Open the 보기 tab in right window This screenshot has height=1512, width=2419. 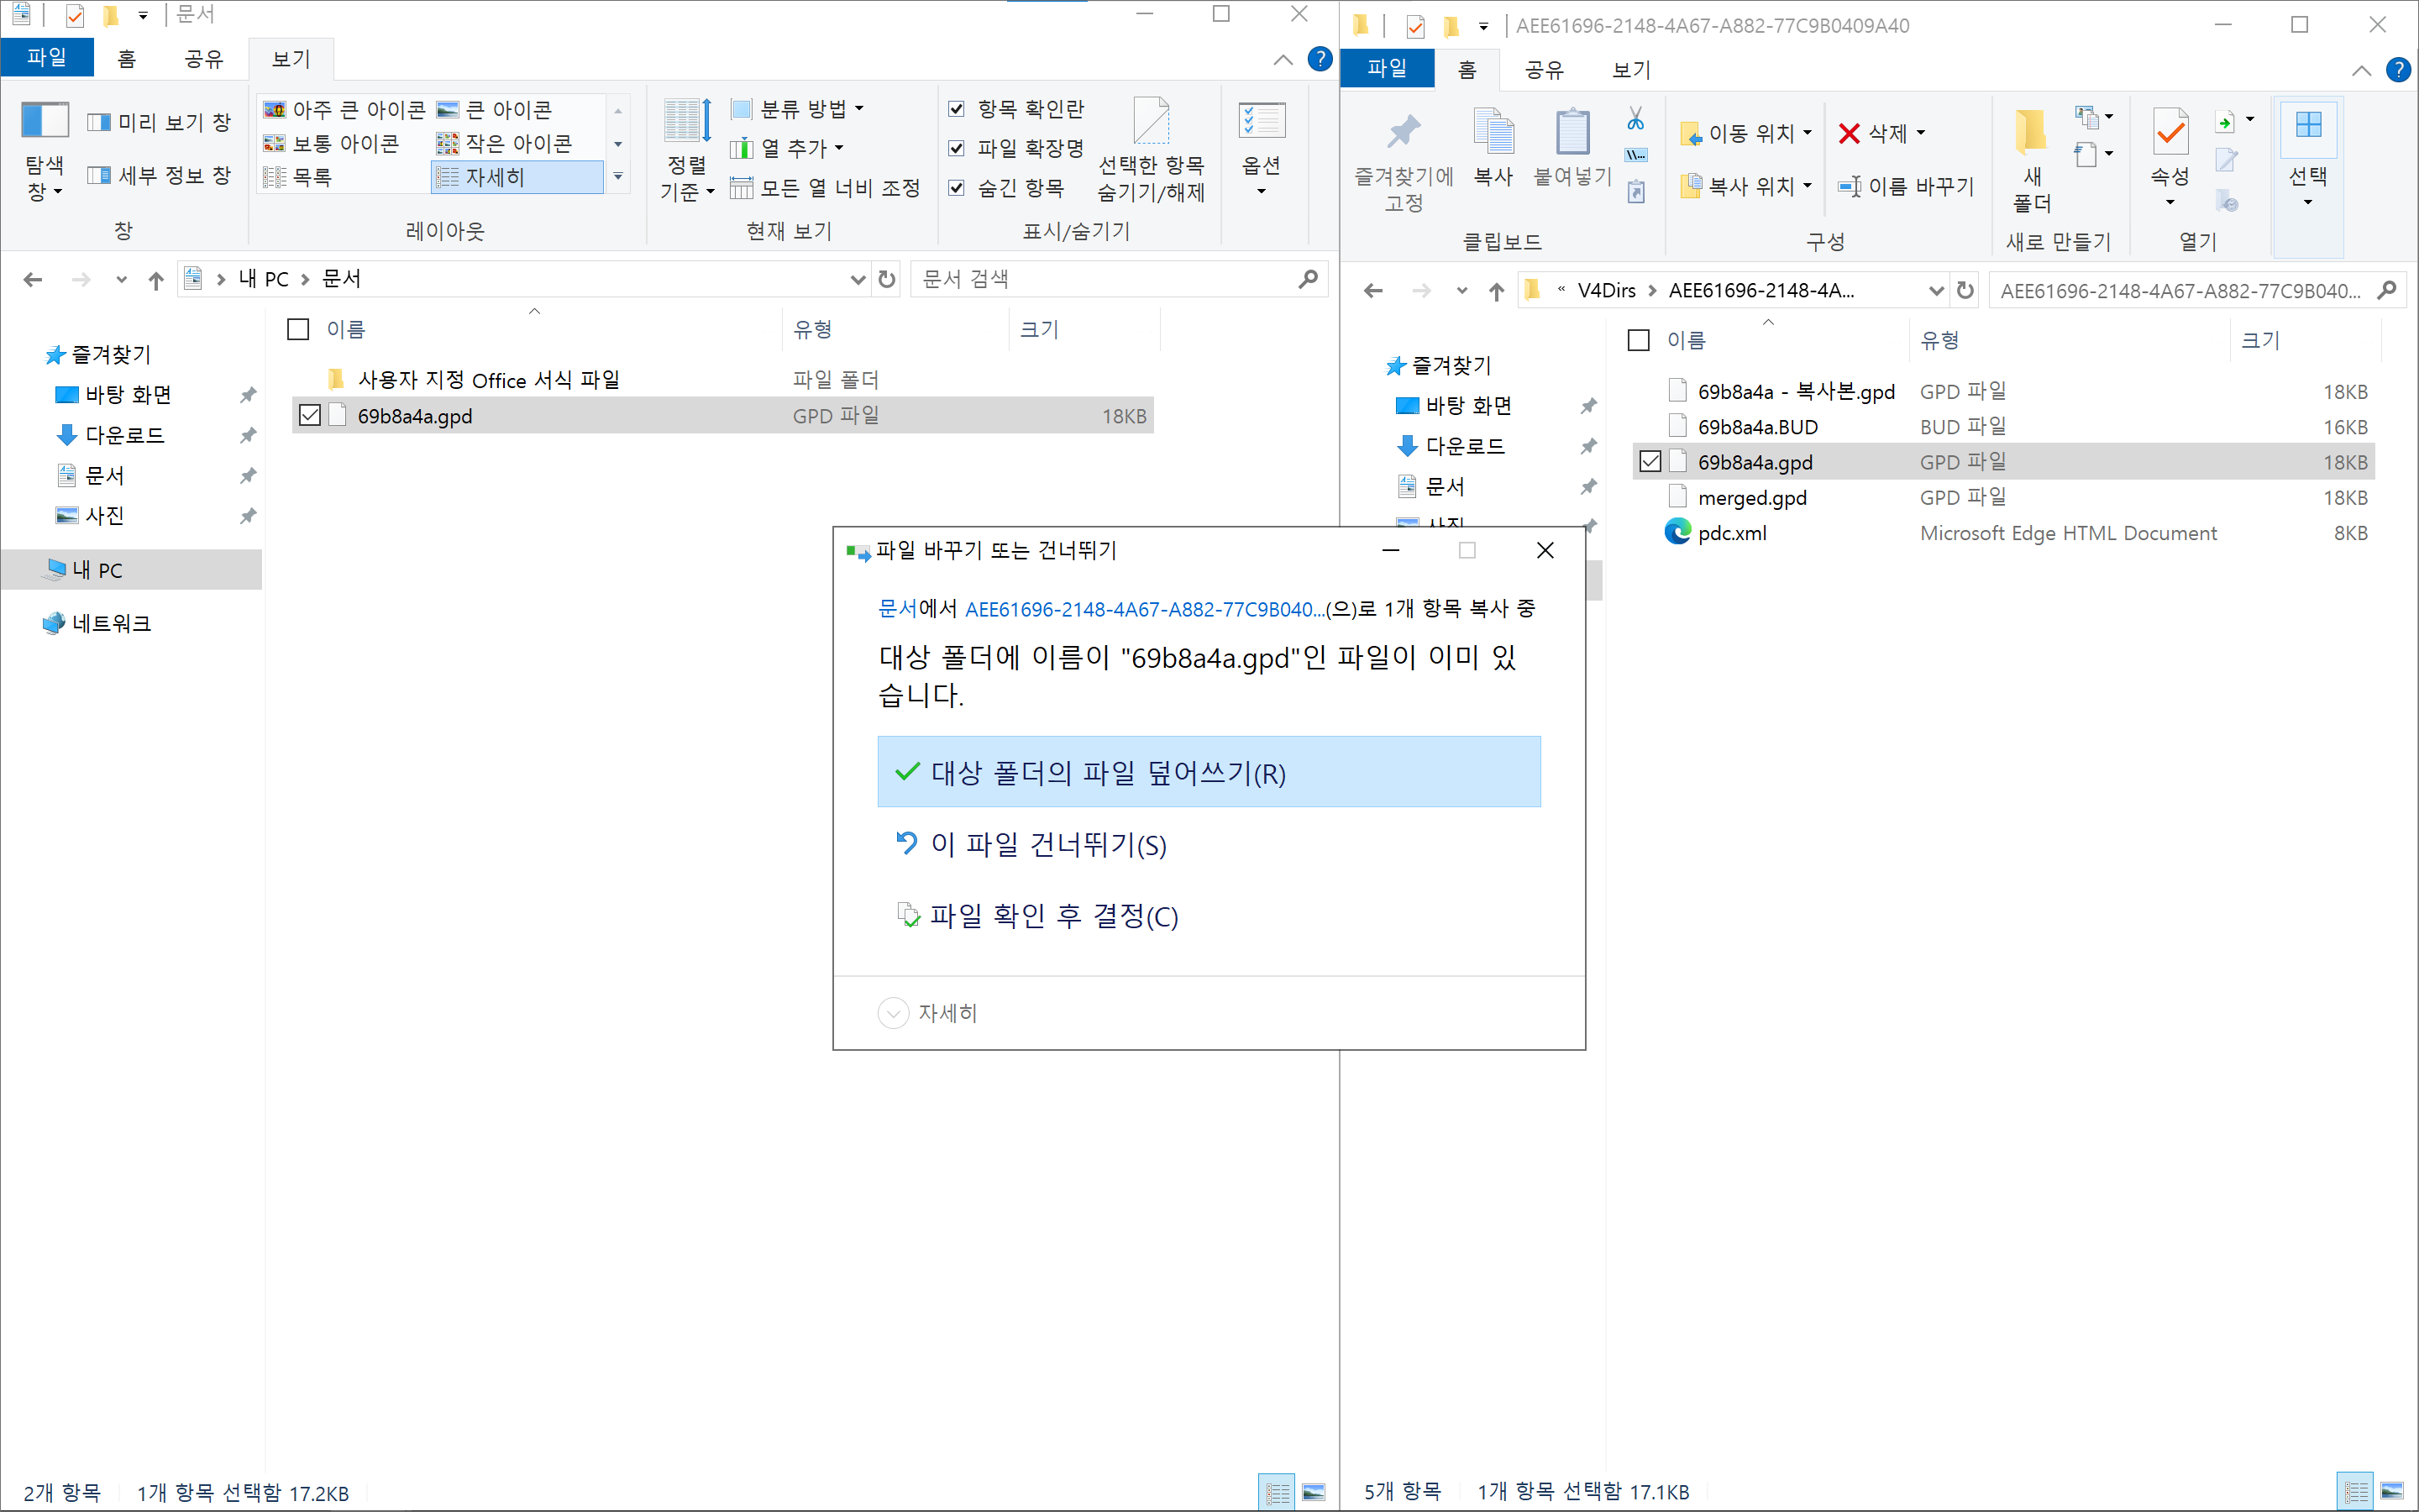(1631, 69)
